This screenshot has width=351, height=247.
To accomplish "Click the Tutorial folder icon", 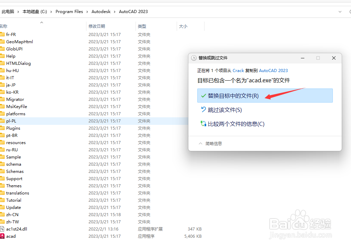I will click(2, 200).
